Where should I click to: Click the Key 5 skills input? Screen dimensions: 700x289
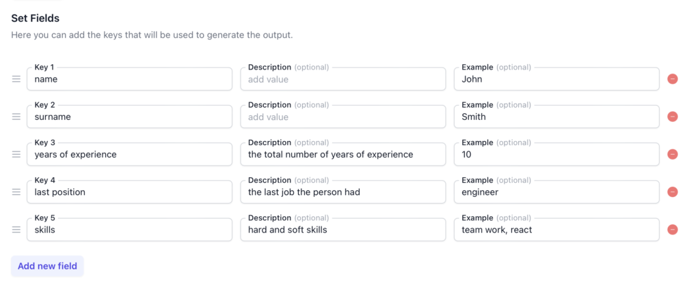coord(130,230)
